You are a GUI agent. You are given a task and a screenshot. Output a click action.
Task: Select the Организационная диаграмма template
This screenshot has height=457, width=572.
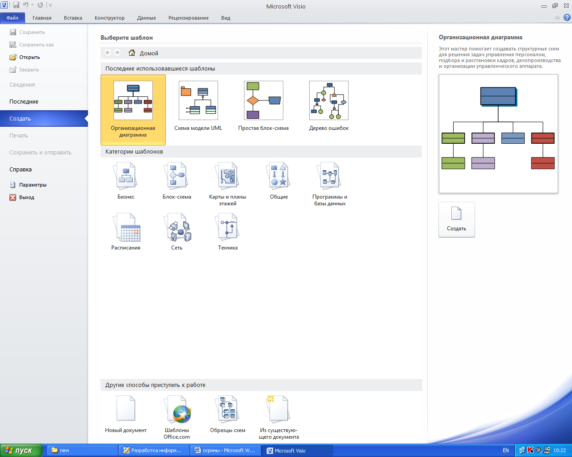tap(133, 110)
